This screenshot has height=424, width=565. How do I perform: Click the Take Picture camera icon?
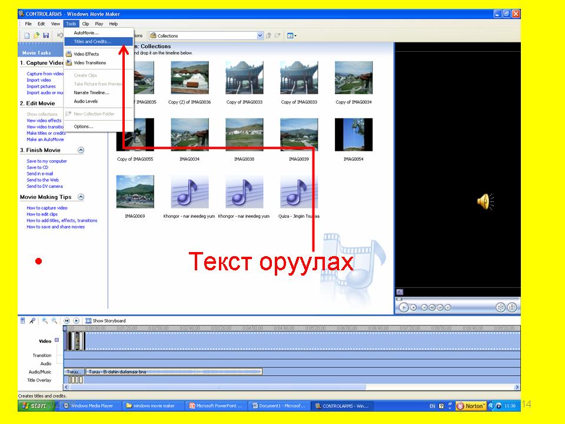(x=512, y=307)
